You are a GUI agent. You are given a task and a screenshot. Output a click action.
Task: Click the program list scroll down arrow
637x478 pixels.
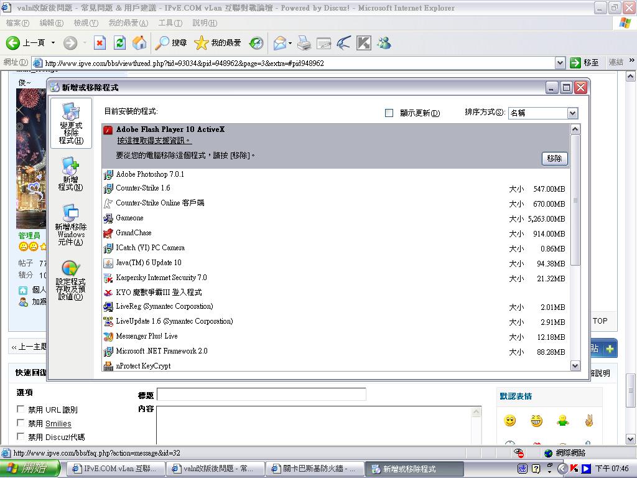[575, 365]
